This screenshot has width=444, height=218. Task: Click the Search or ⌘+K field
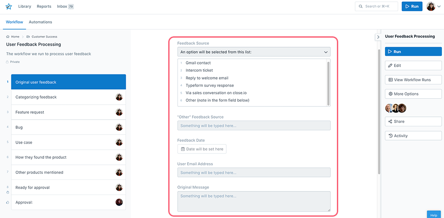pyautogui.click(x=376, y=6)
